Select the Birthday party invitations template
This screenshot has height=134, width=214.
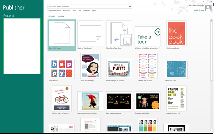point(62,98)
